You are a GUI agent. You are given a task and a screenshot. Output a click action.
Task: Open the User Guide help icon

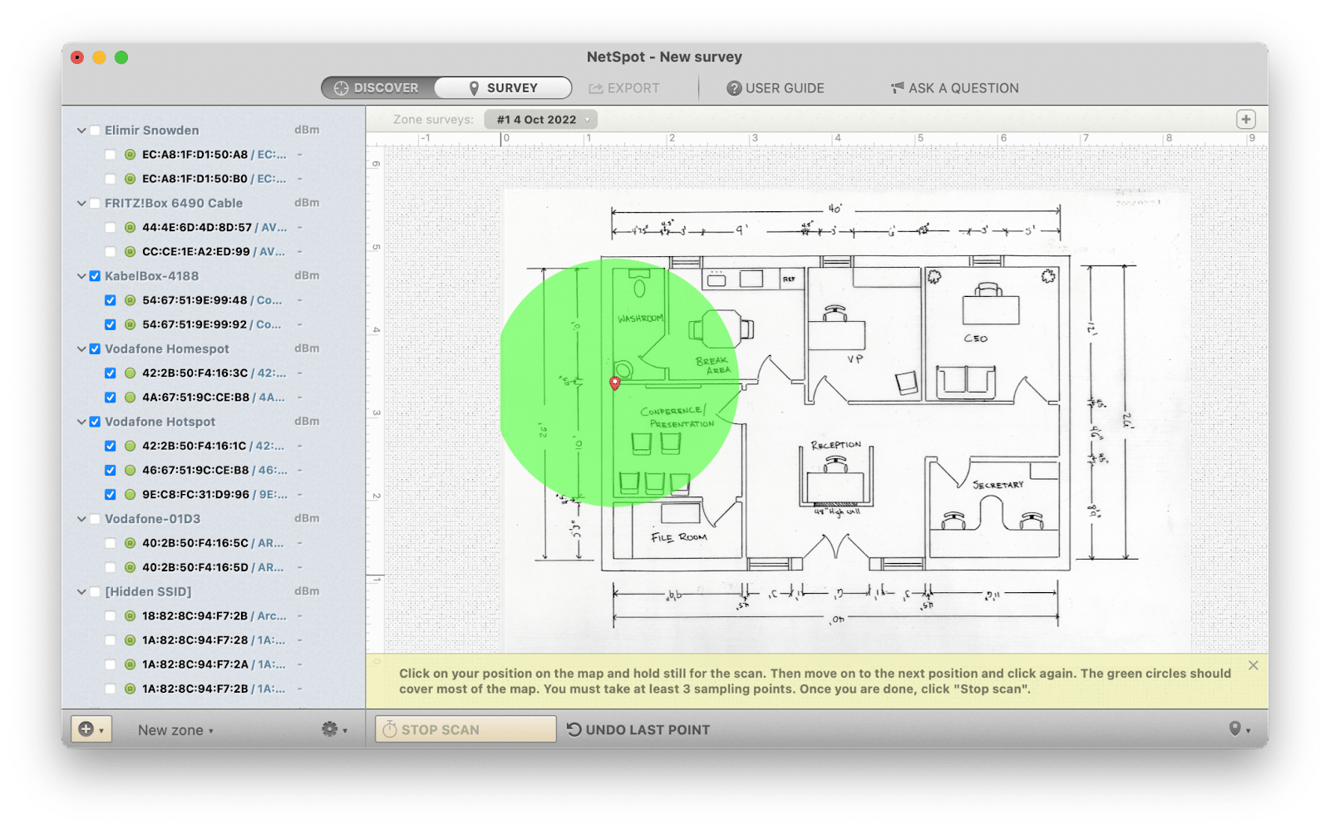pyautogui.click(x=734, y=88)
